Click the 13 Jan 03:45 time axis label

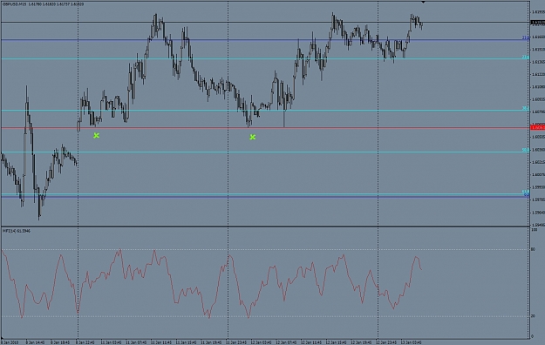click(412, 342)
